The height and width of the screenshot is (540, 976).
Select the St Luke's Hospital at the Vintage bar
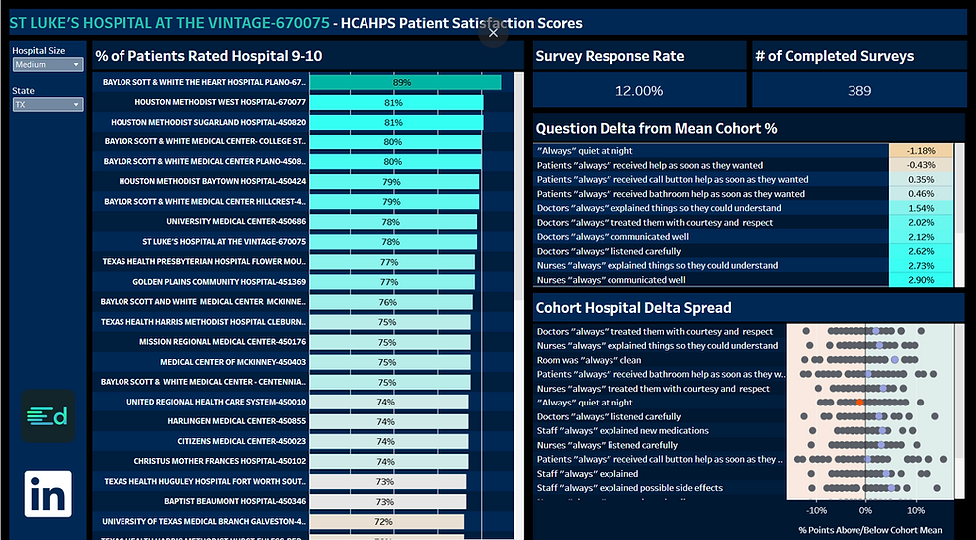click(393, 242)
